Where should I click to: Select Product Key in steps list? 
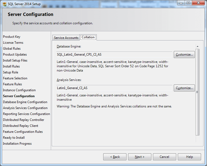[x=12, y=37]
